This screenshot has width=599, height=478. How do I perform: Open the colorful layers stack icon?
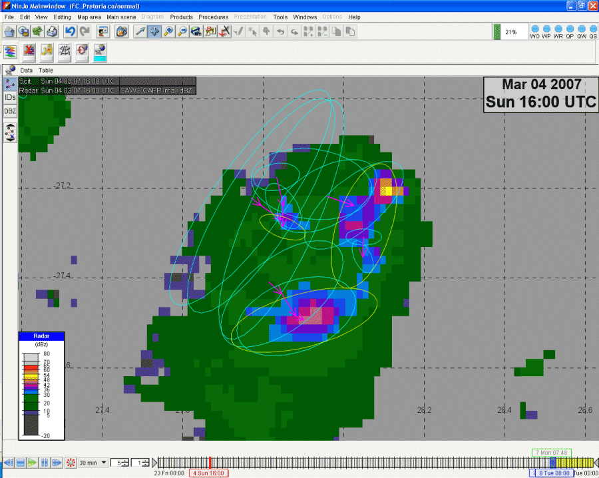tap(10, 51)
